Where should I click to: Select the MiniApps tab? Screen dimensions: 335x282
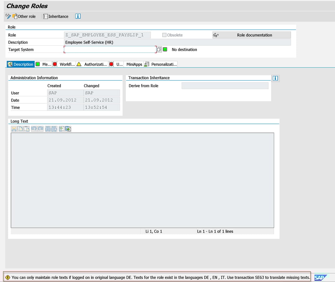(134, 64)
